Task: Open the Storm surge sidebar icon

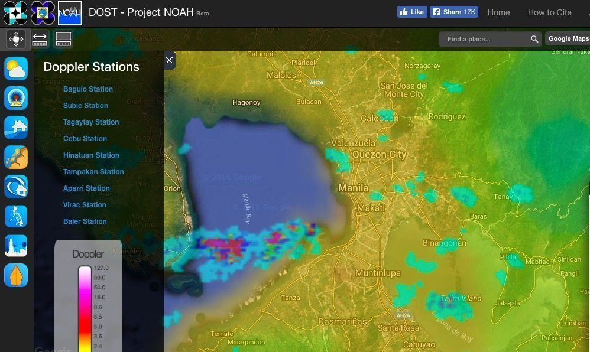Action: click(16, 187)
